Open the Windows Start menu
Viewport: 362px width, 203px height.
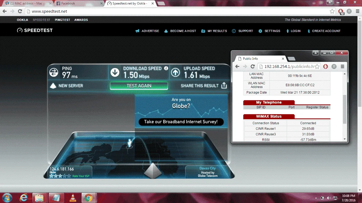[7, 198]
